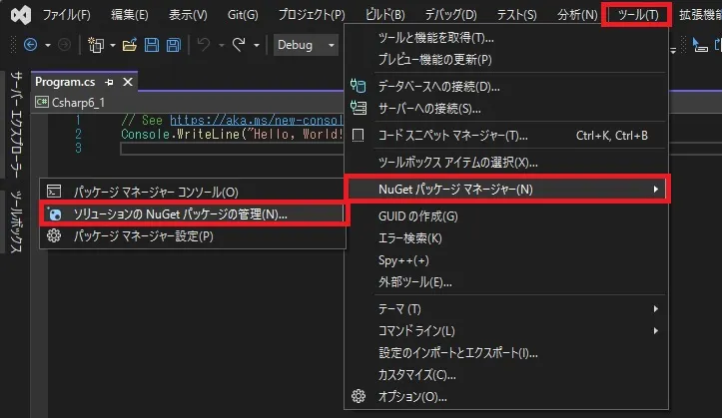Click the Console.WriteLine code line
Viewport: 722px width, 418px height.
click(232, 135)
